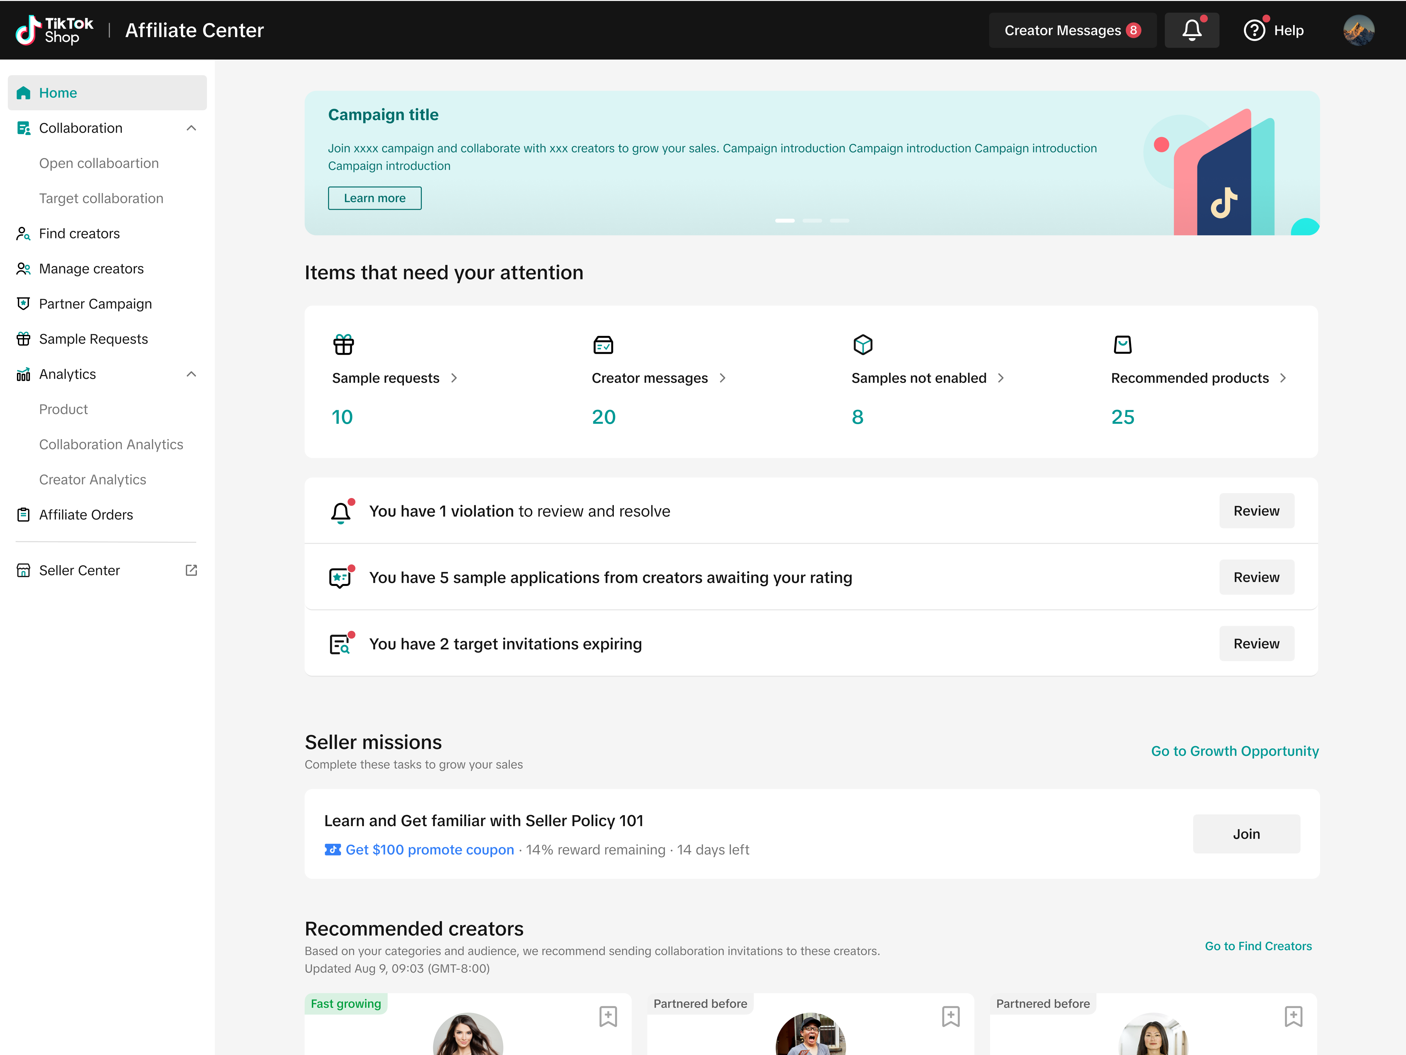Viewport: 1406px width, 1055px height.
Task: Click the Recommended products bag icon
Action: tap(1123, 344)
